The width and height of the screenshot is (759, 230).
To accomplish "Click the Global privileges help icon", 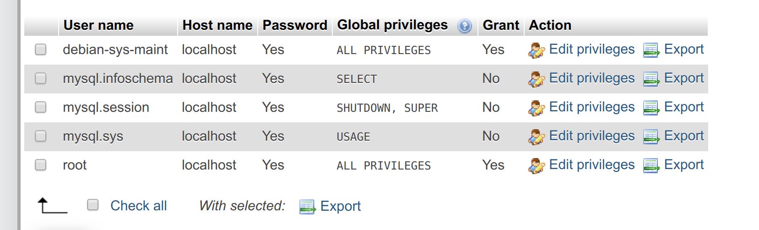I will click(x=464, y=26).
